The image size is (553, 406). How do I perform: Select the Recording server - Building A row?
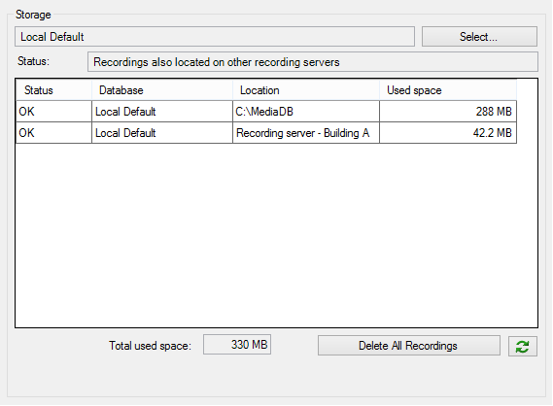pos(266,133)
